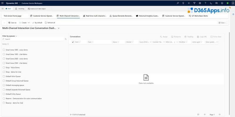The height and width of the screenshot is (117, 235).
Task: Click the Copy URL button
Action: pyautogui.click(x=202, y=37)
